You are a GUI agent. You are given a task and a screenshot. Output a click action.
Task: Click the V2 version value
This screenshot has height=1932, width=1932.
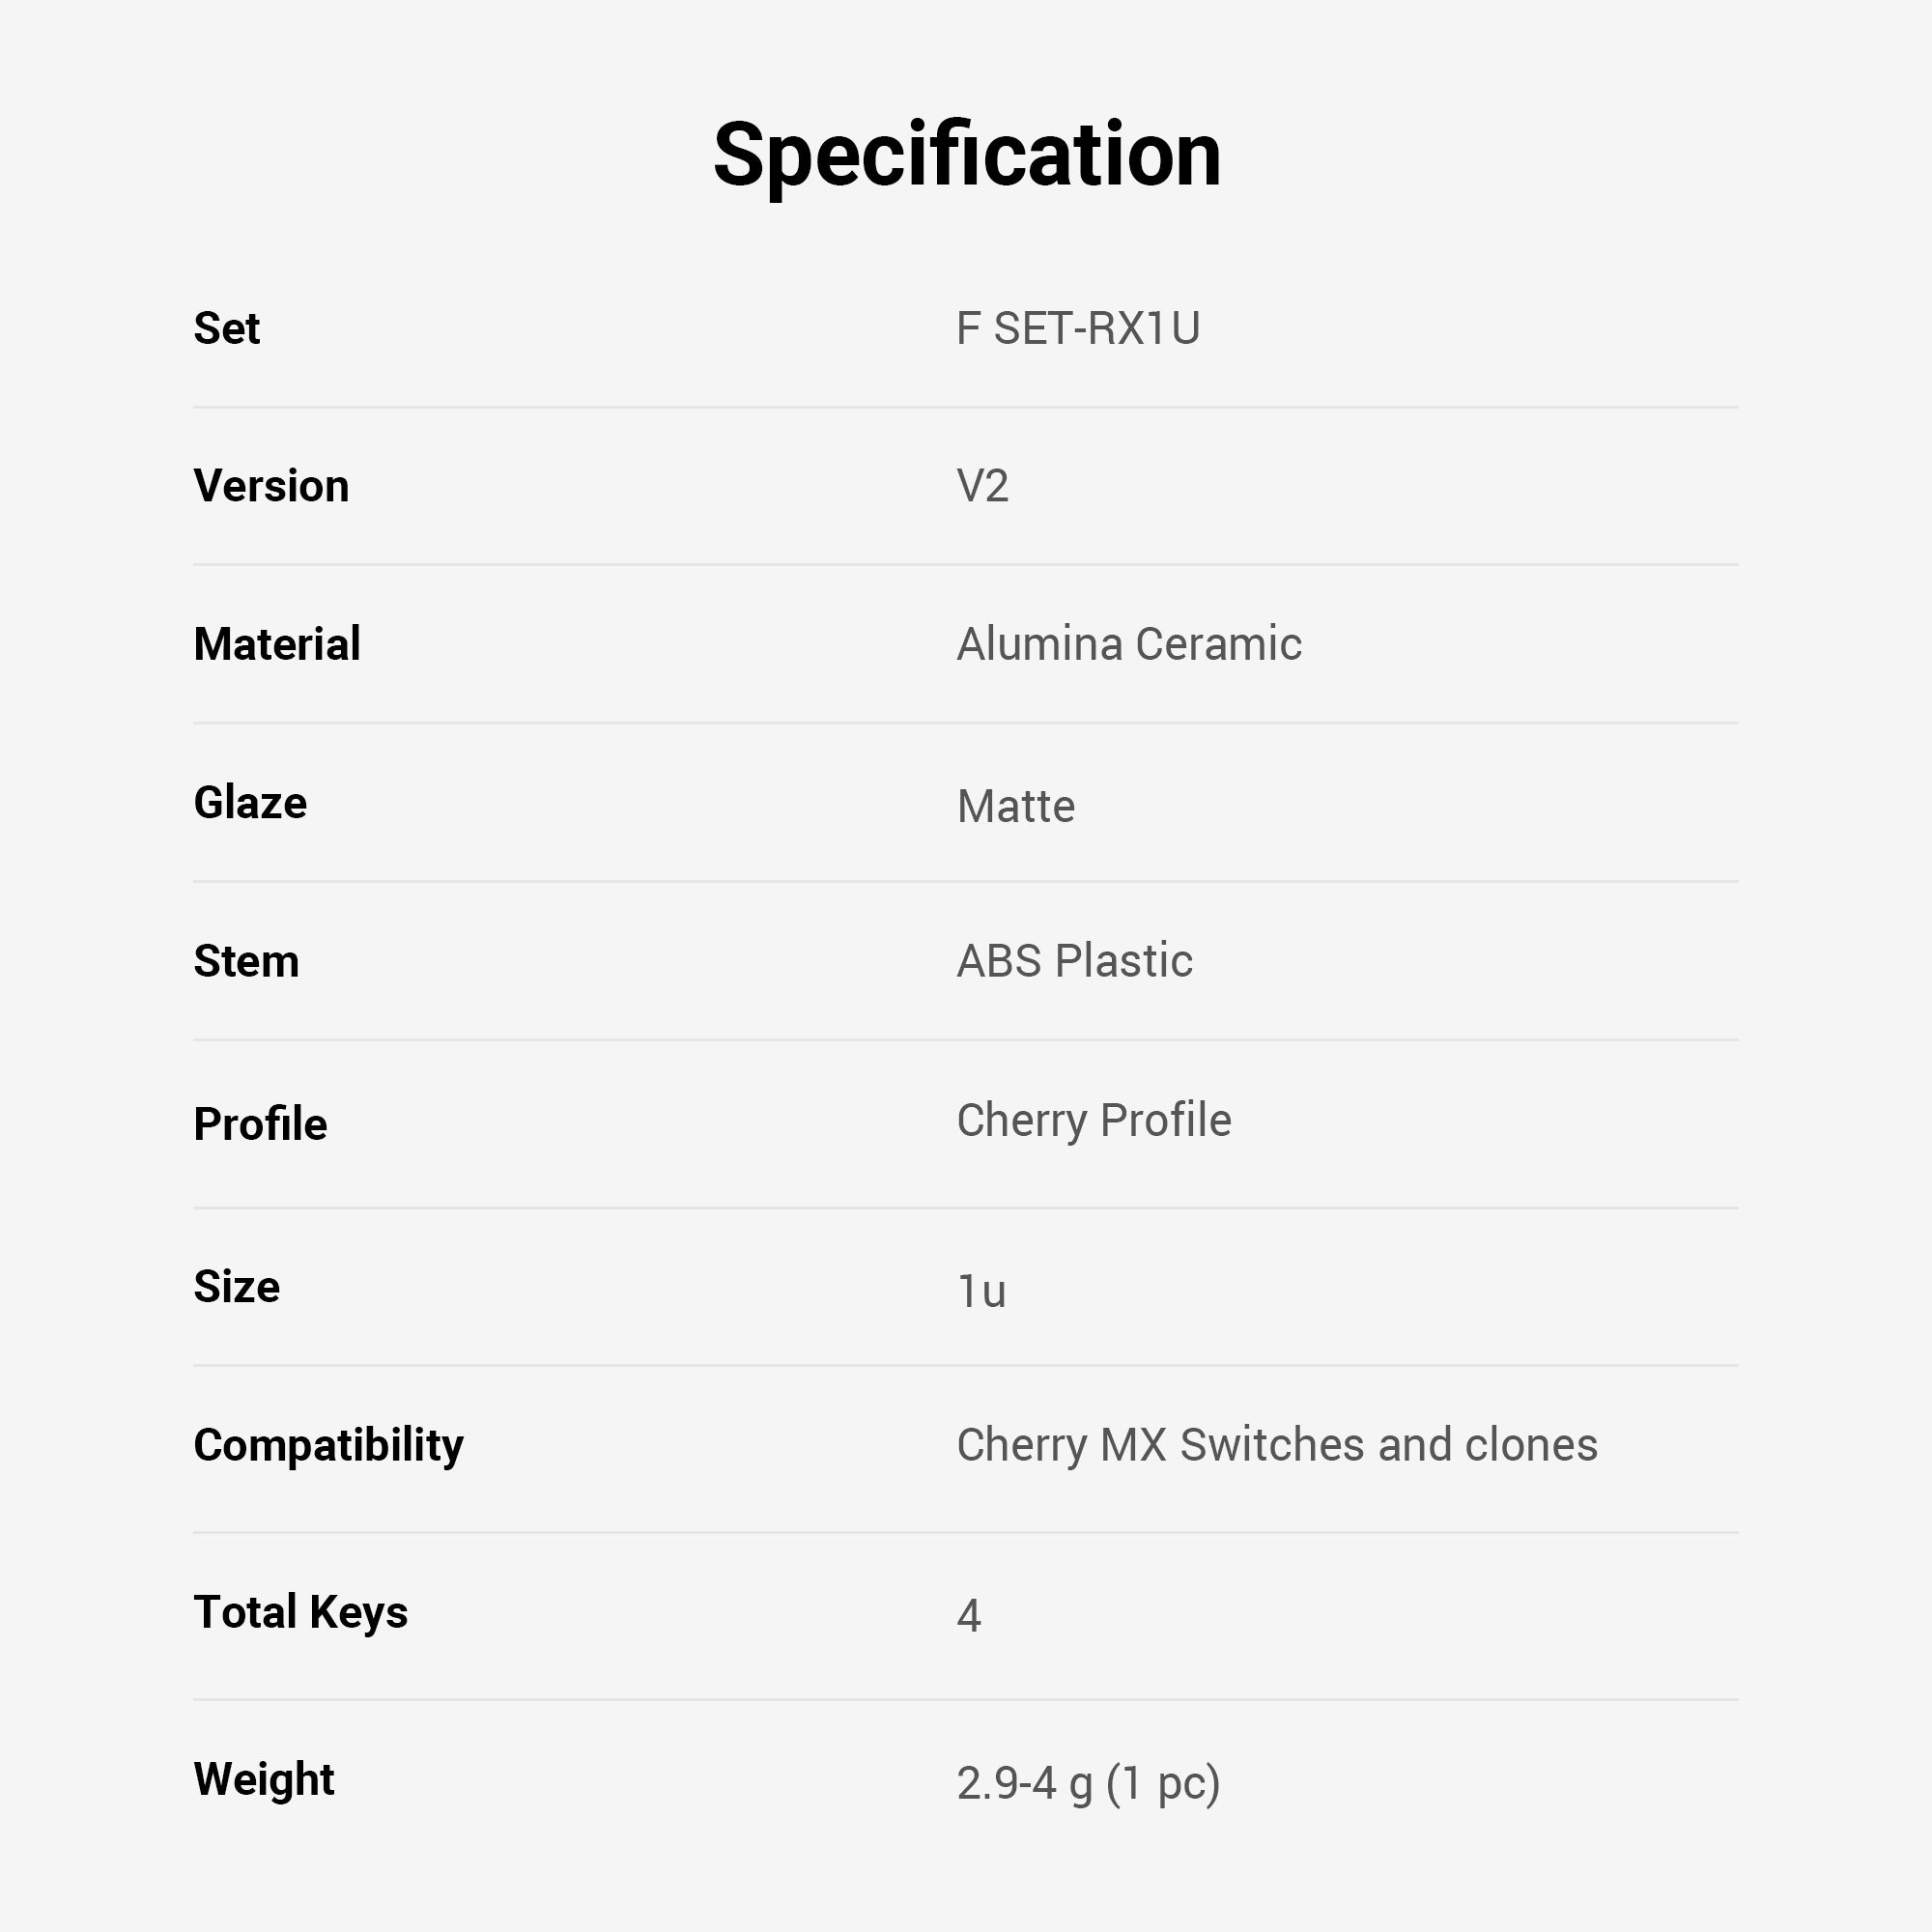coord(982,487)
